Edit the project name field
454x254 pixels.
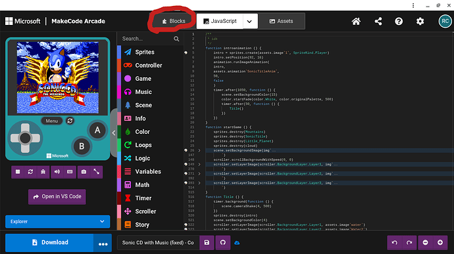point(158,243)
